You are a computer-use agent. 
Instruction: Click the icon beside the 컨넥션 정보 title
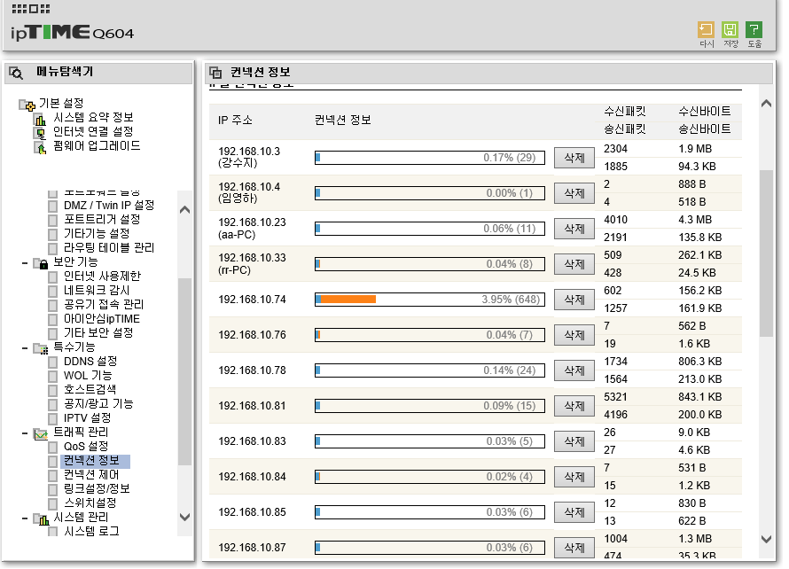[x=215, y=73]
